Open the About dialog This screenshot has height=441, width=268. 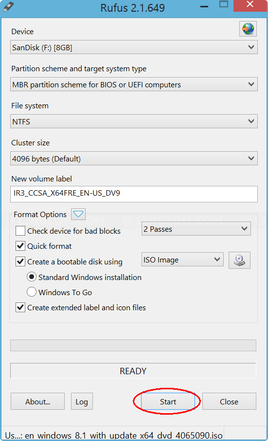(x=37, y=401)
